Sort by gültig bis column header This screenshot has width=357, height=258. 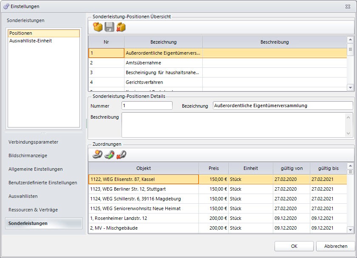pos(328,168)
